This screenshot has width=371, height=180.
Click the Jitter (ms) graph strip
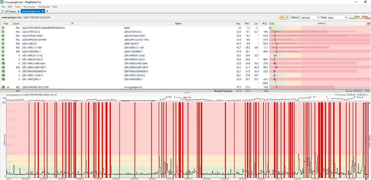187,98
